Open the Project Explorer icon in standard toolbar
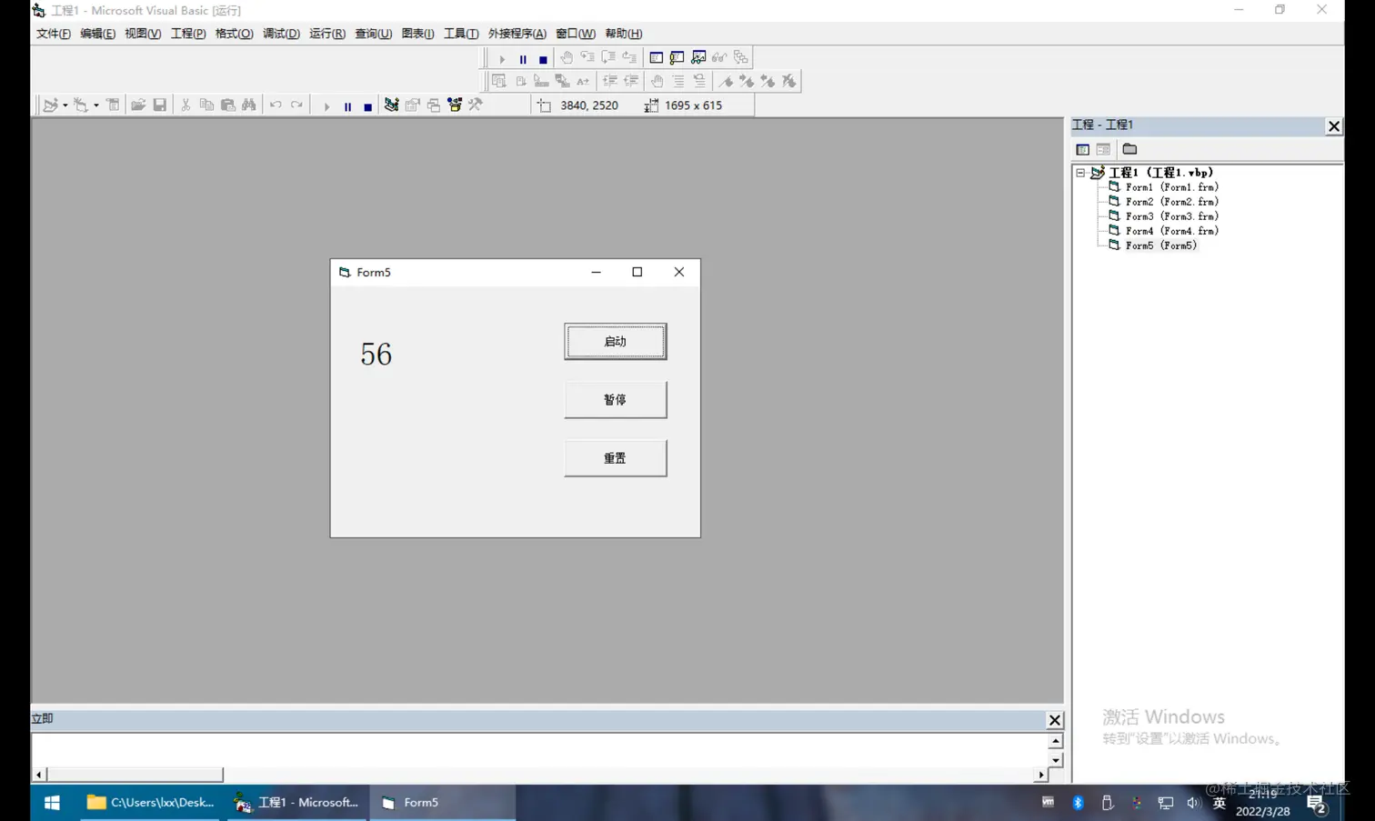The height and width of the screenshot is (821, 1375). pos(391,105)
